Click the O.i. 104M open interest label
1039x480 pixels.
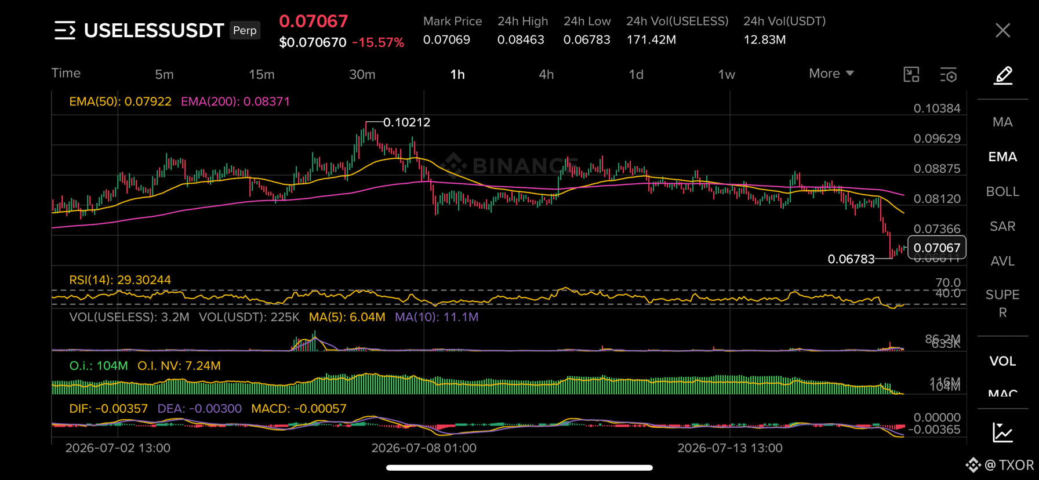(x=99, y=366)
